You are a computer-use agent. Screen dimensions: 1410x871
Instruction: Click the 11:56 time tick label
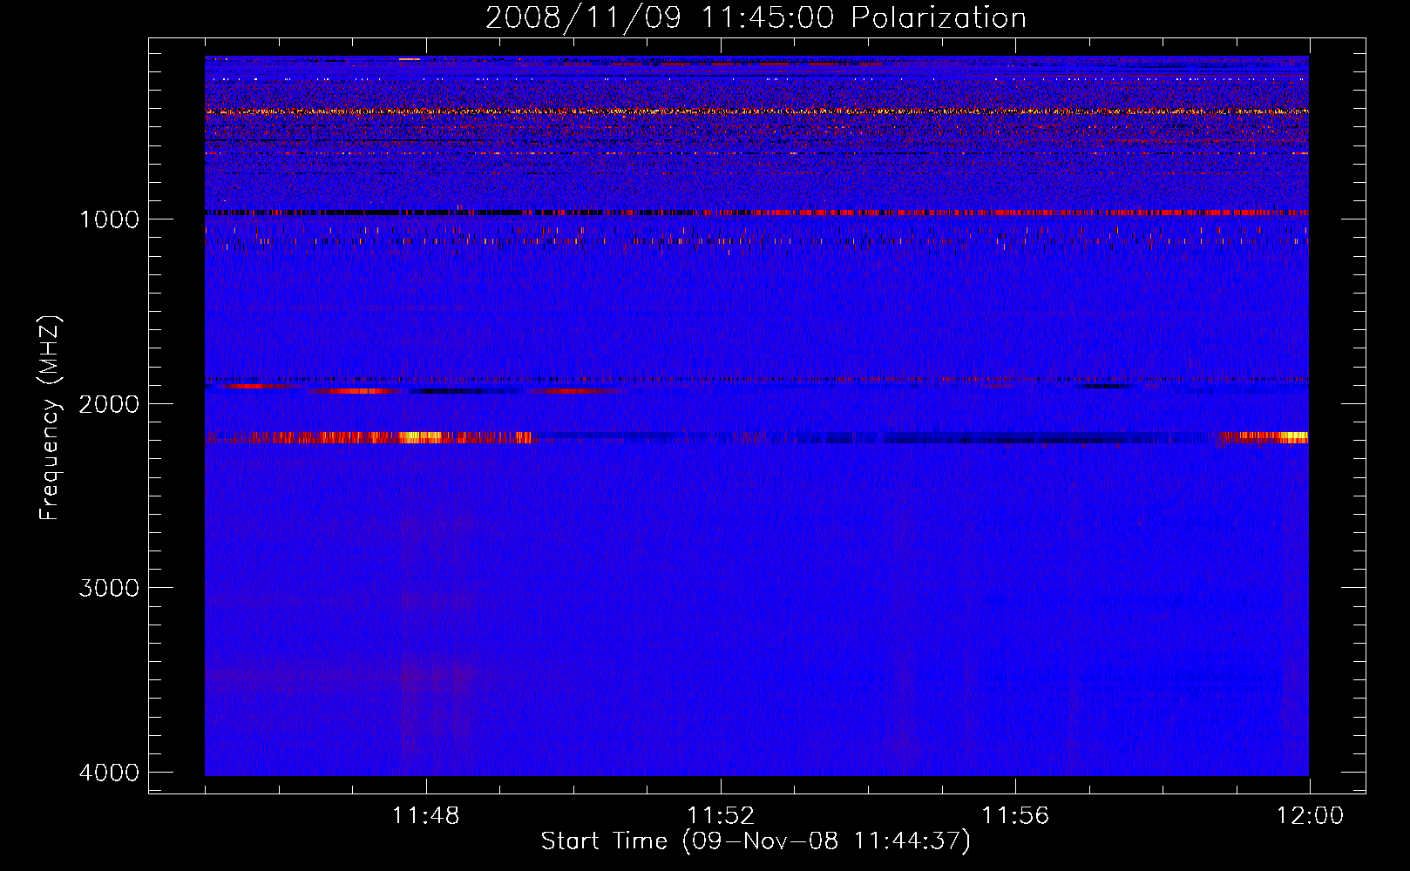click(1015, 816)
